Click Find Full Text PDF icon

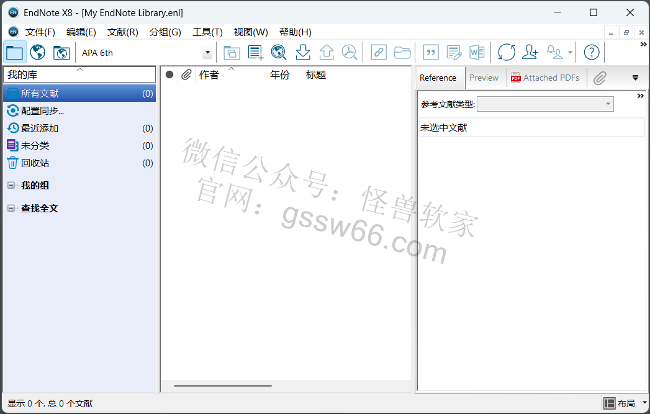click(350, 53)
